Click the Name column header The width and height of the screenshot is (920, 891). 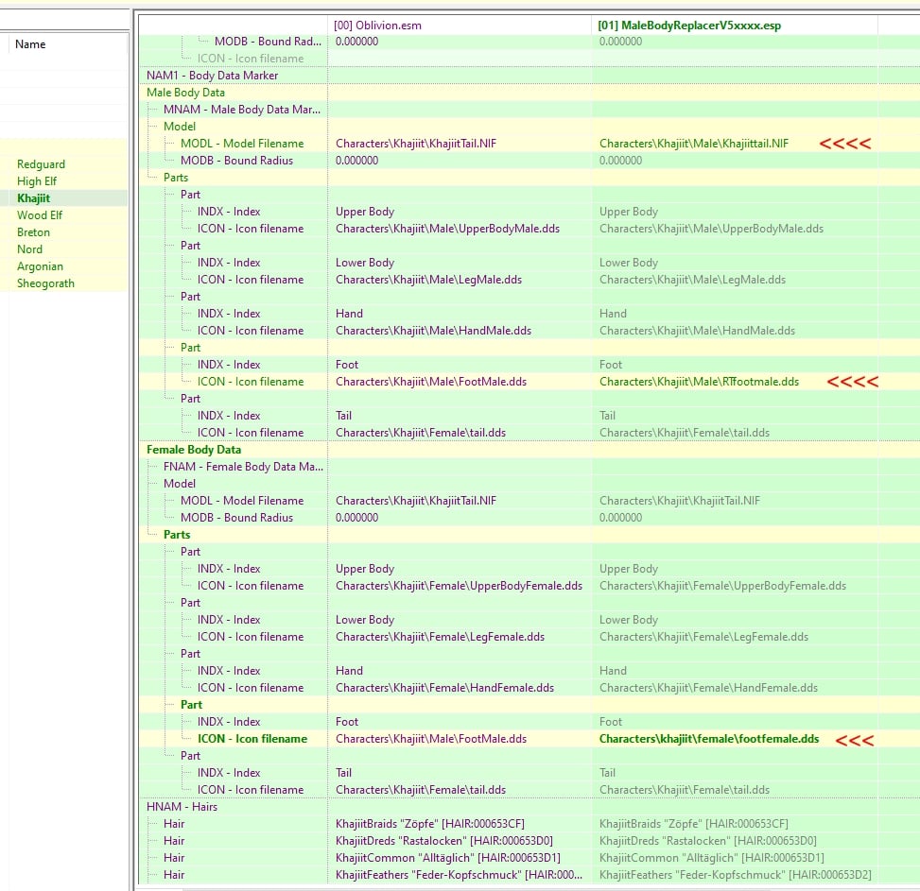[x=30, y=44]
